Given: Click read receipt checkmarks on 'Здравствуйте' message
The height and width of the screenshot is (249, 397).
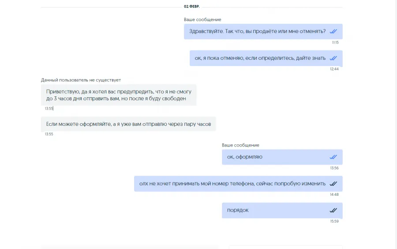Looking at the screenshot, I should (333, 31).
